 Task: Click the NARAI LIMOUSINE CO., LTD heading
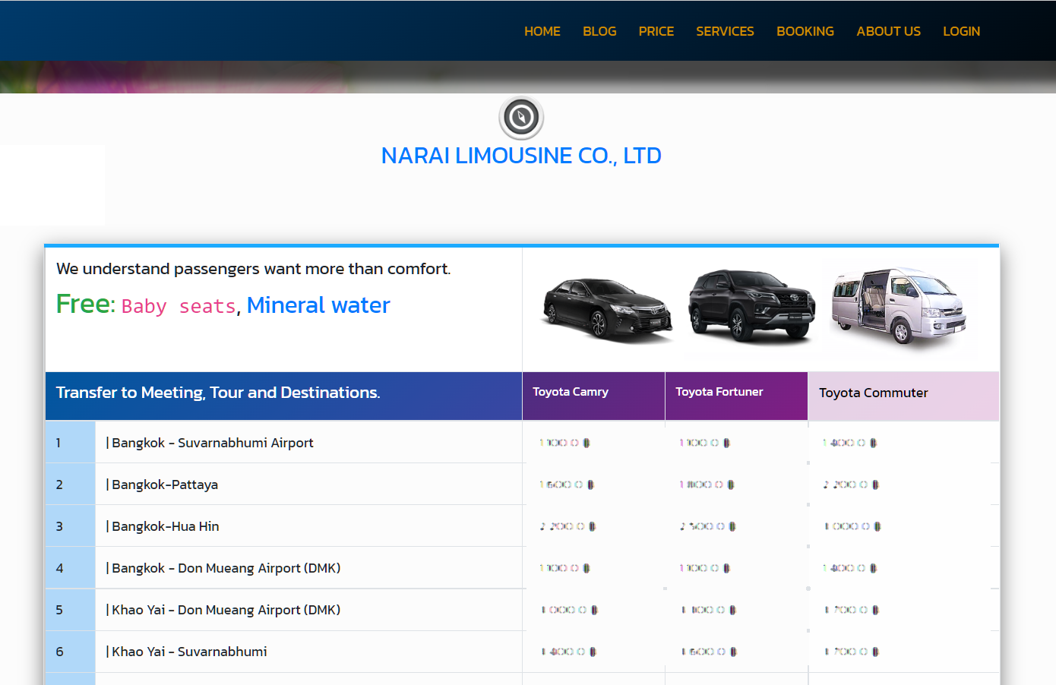521,156
